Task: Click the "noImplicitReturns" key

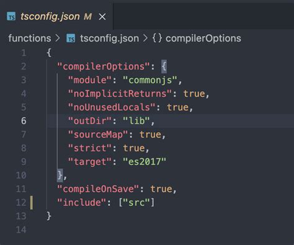Action: pyautogui.click(x=120, y=94)
